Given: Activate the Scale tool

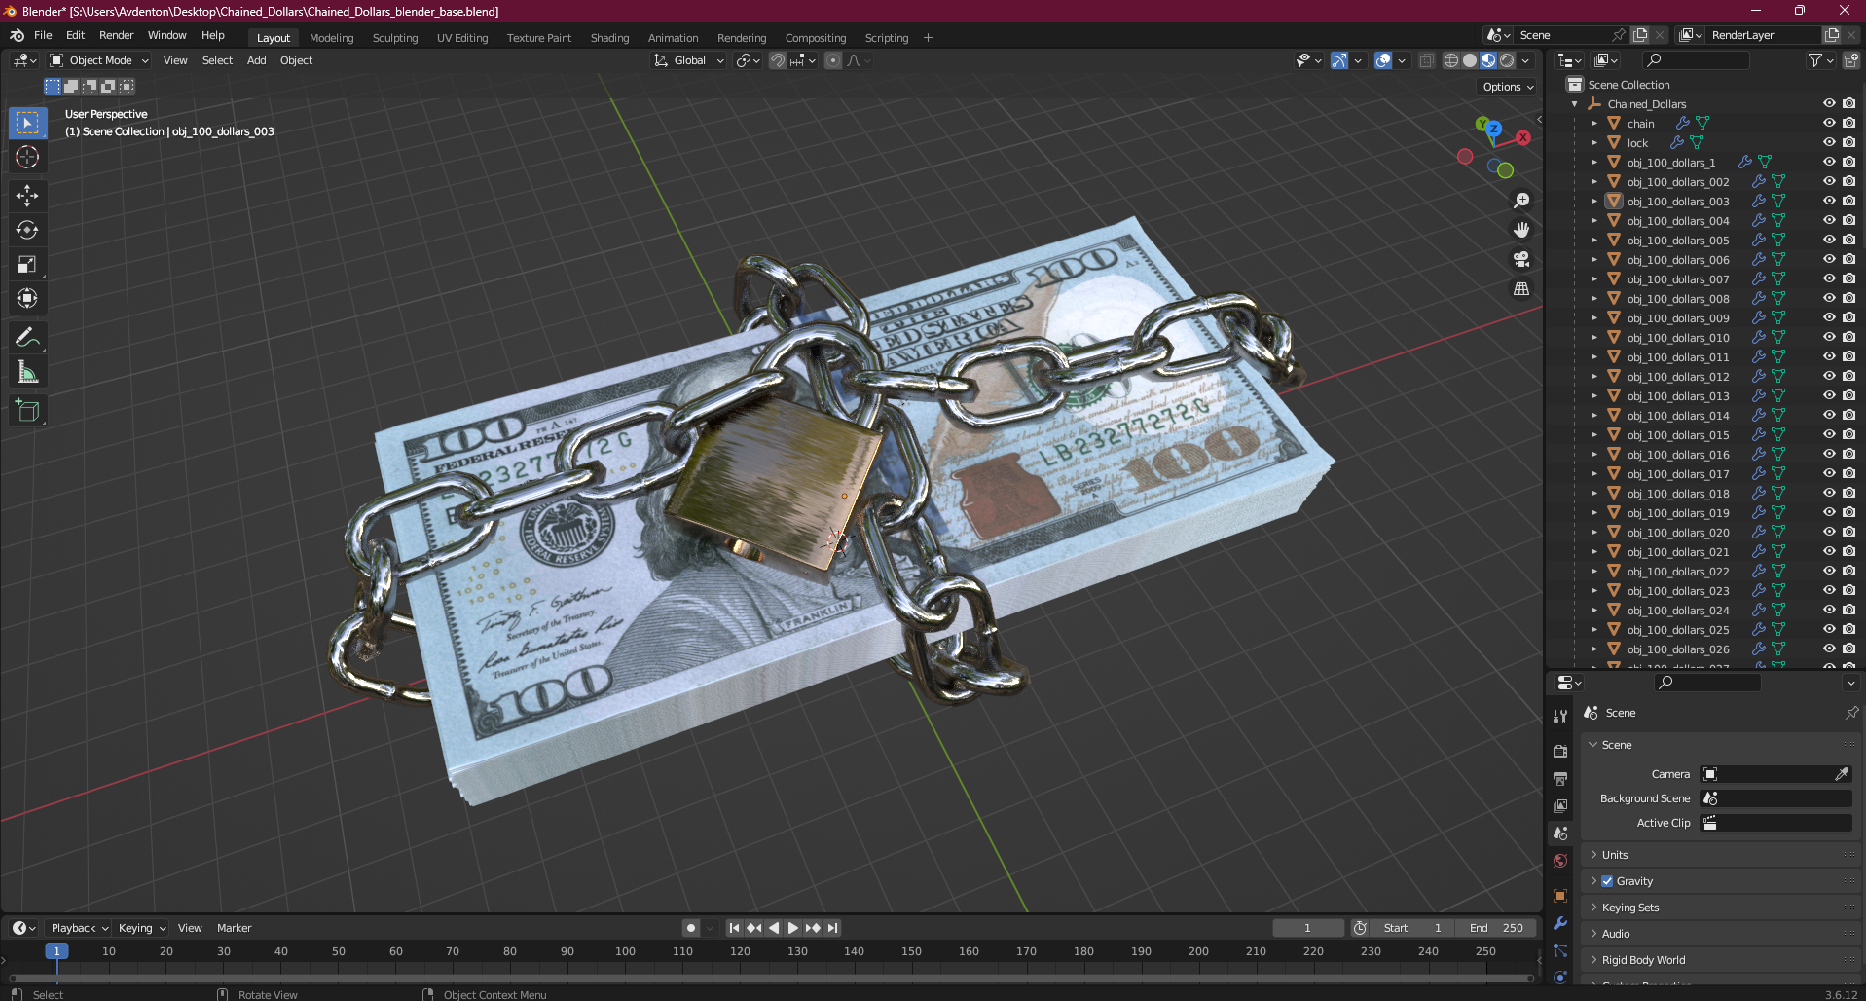Looking at the screenshot, I should point(27,264).
